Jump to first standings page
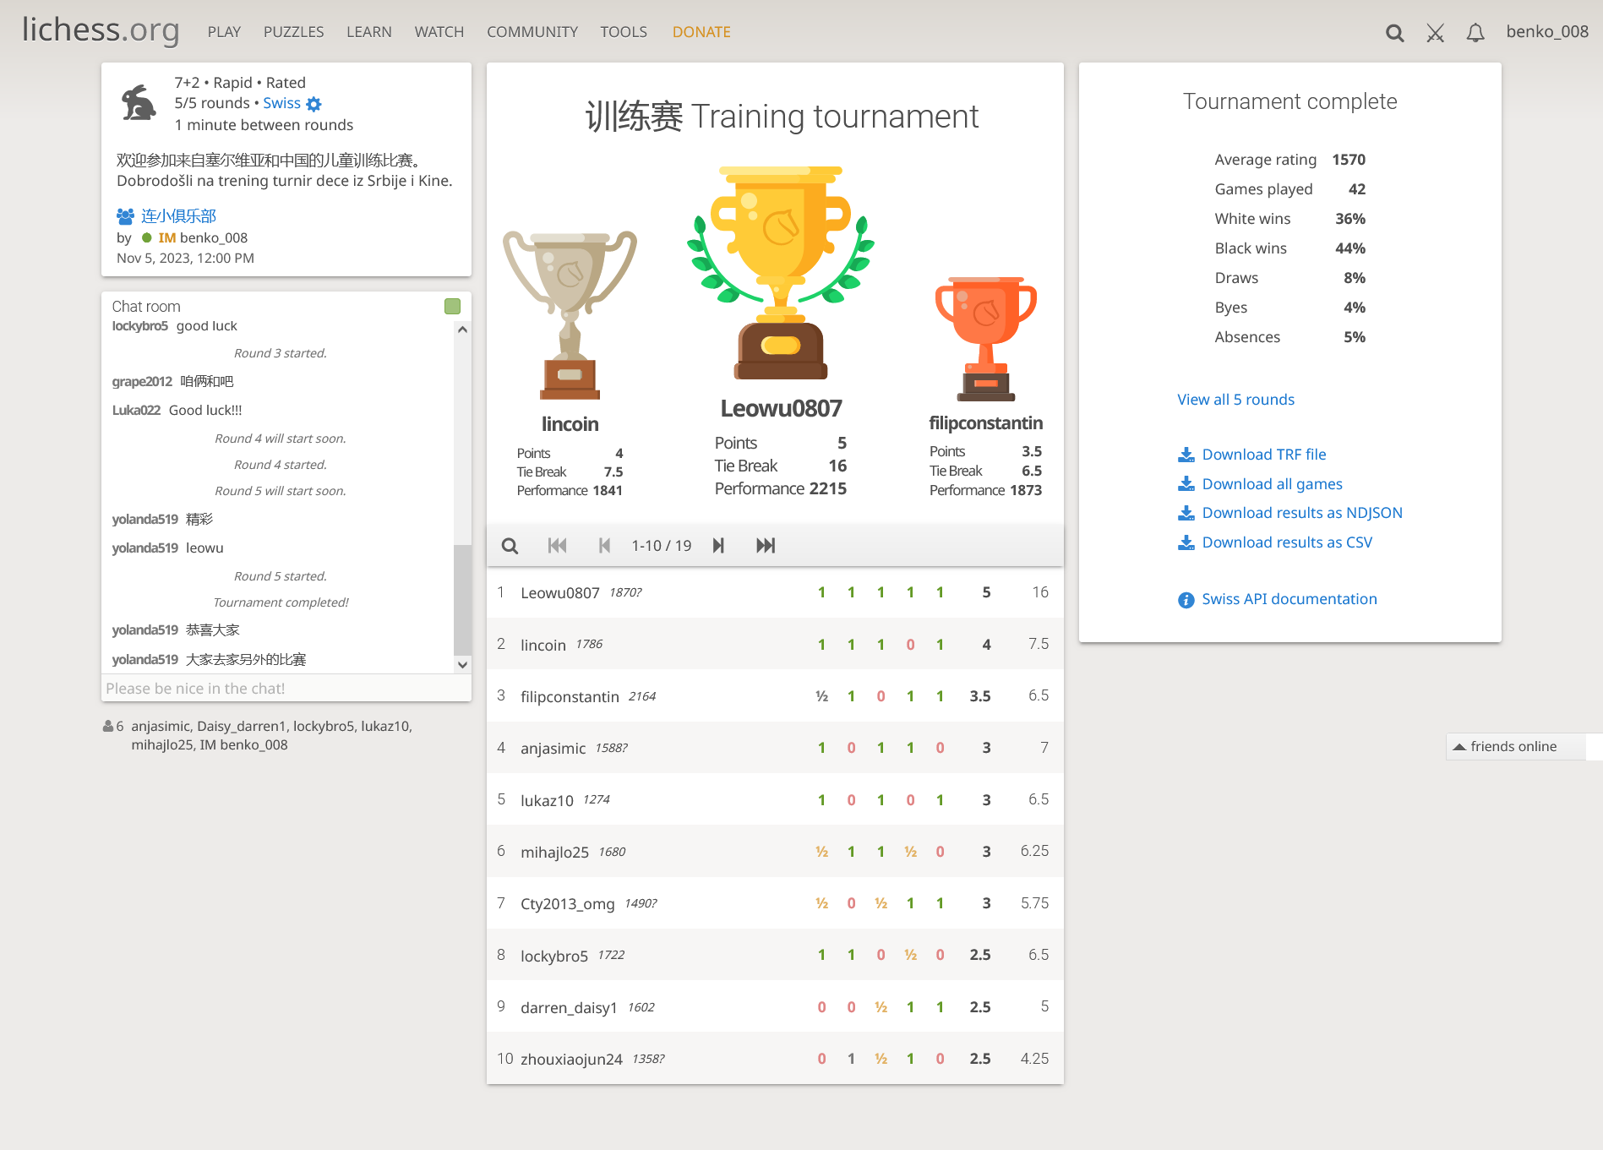Image resolution: width=1603 pixels, height=1150 pixels. point(557,546)
